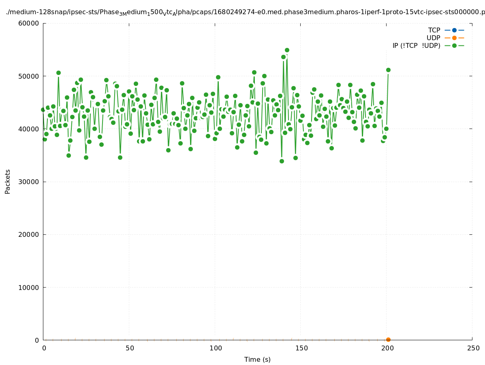This screenshot has height=365, width=485.
Task: Click the 250 tick label on x-axis
Action: [x=473, y=348]
